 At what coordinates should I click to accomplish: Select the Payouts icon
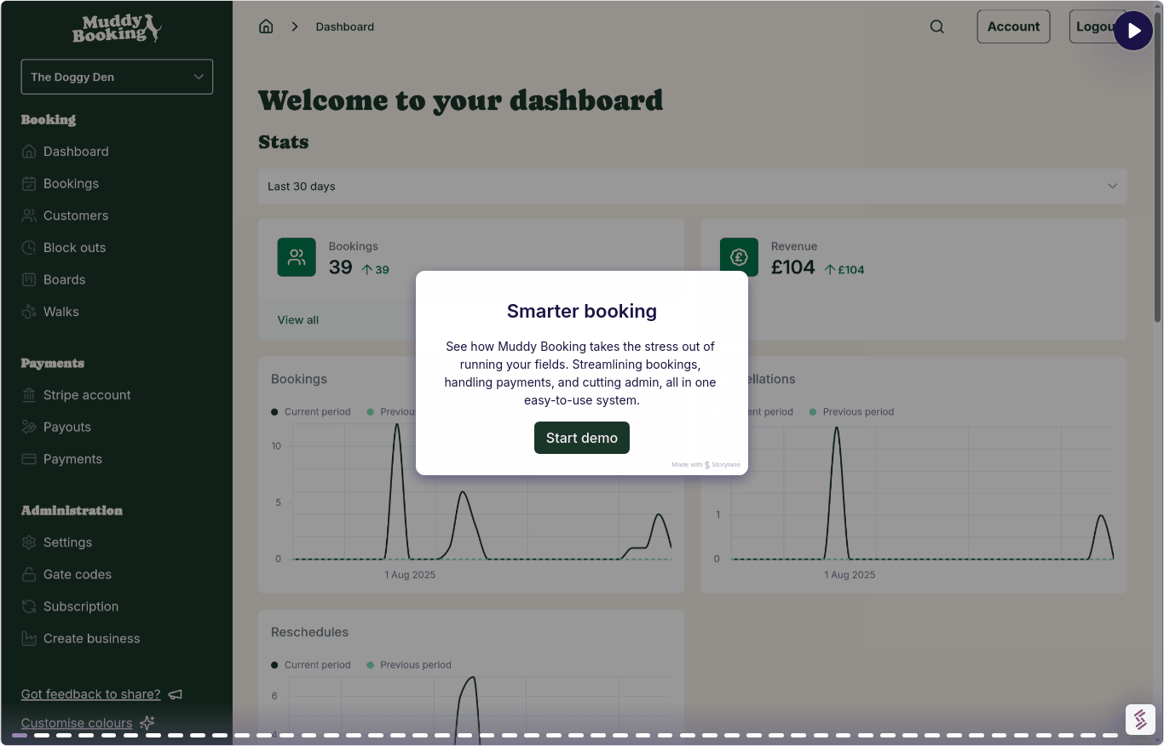pos(29,427)
